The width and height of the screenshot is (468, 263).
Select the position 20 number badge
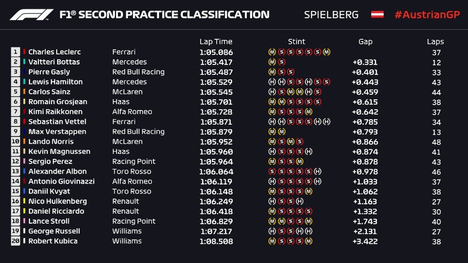(x=15, y=241)
